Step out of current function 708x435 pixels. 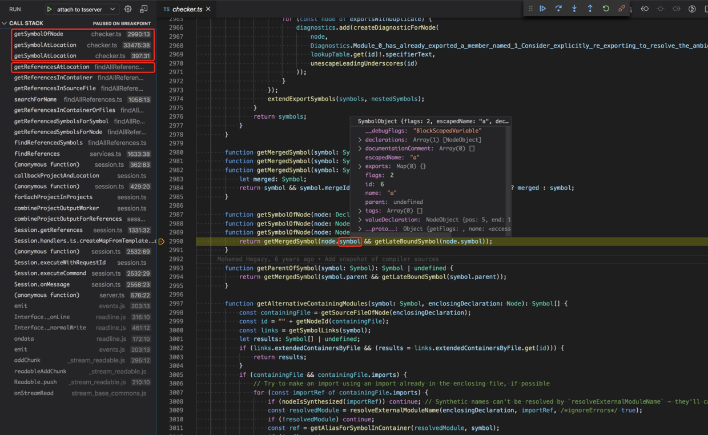590,9
